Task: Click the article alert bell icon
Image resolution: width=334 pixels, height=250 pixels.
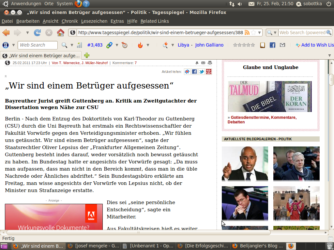Action: pos(197,63)
